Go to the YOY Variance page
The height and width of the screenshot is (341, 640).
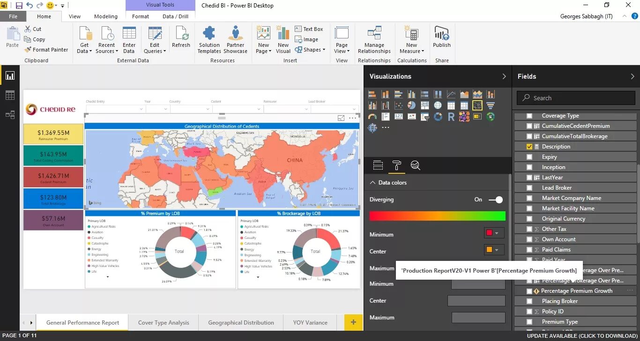[310, 323]
